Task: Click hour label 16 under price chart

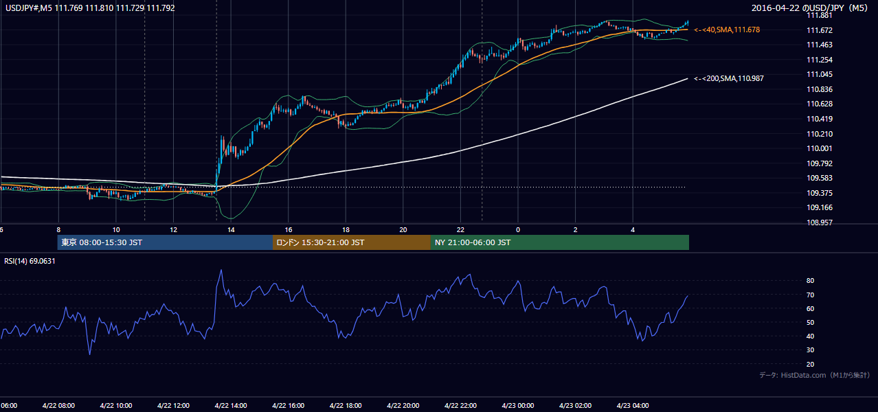Action: point(289,230)
